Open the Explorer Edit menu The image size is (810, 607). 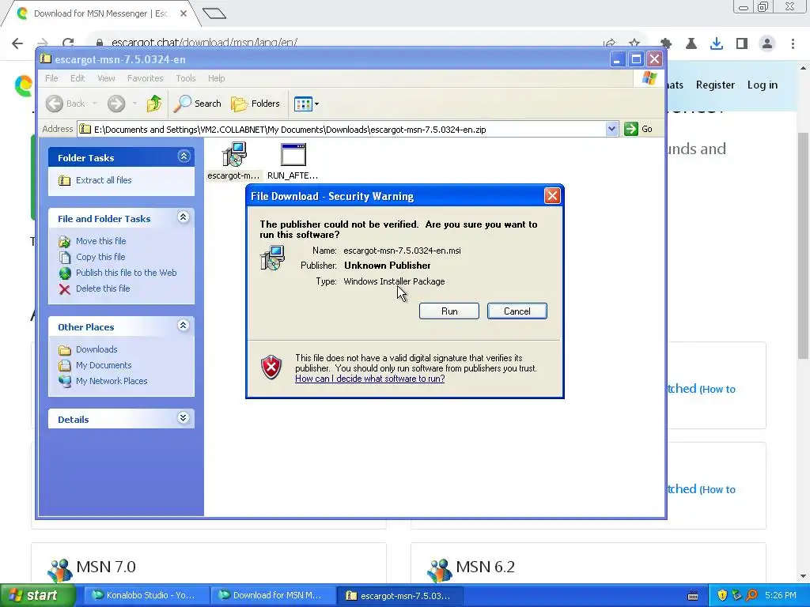[78, 78]
